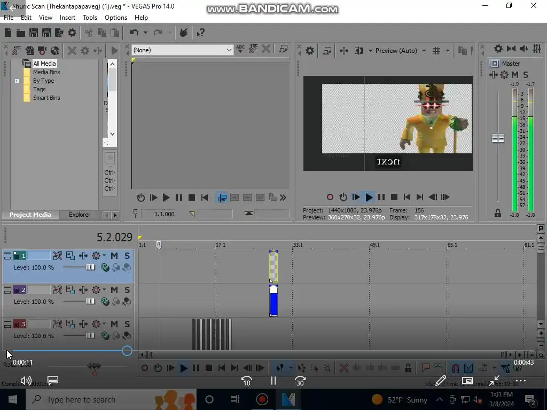
Task: Toggle the preview overlays grid icon
Action: (x=436, y=51)
